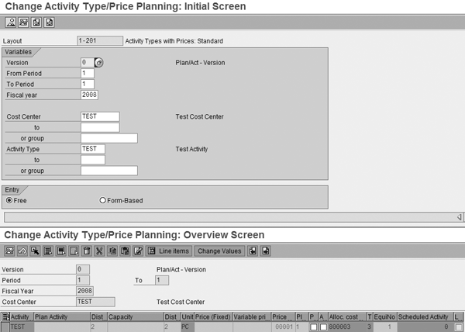465x332 pixels.
Task: Click the Fiscal year input field
Action: [89, 95]
